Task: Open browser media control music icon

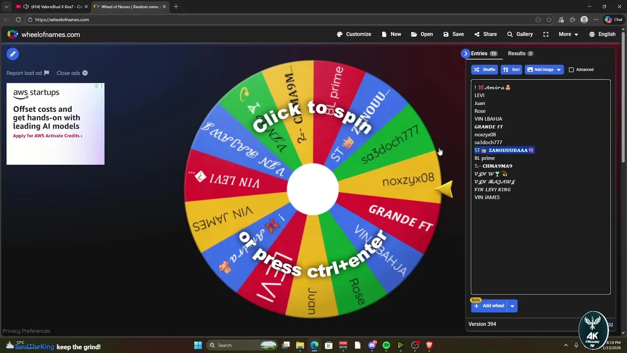Action: [x=561, y=20]
